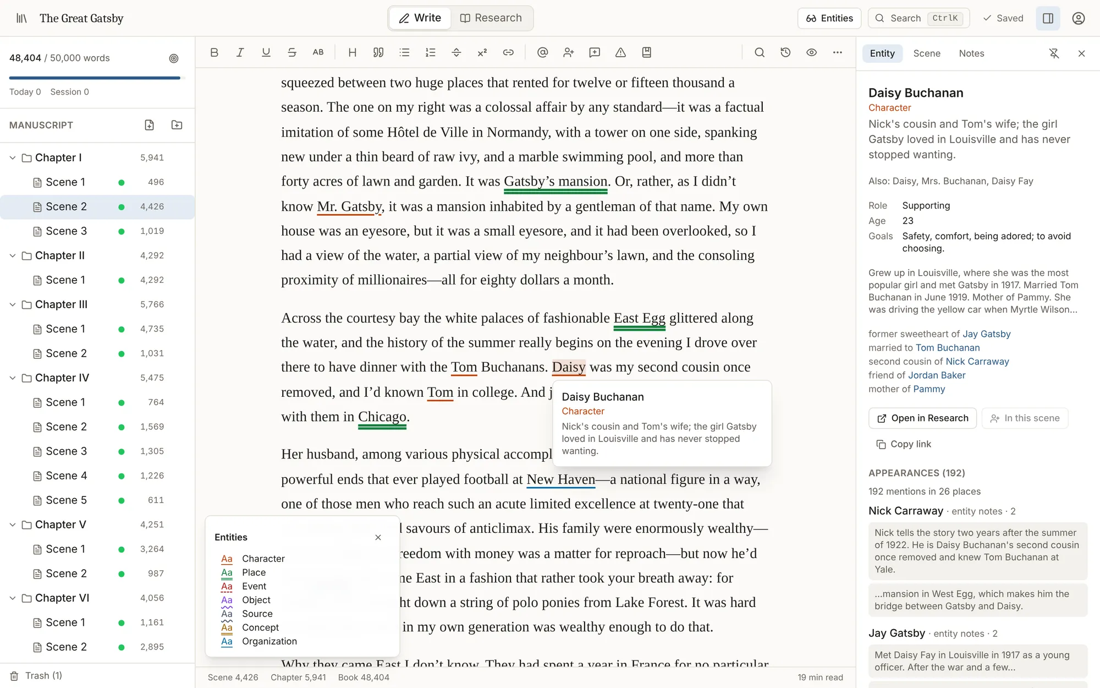Switch to the Scene tab in side panel
The width and height of the screenshot is (1100, 688).
[x=927, y=53]
